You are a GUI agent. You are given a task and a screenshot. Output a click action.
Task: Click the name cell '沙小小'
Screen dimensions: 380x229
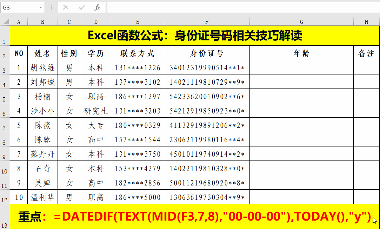[43, 111]
